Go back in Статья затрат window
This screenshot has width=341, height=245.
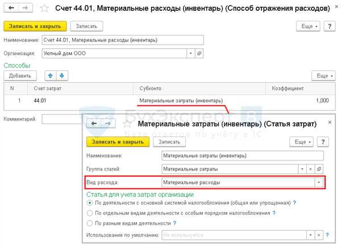(94, 124)
